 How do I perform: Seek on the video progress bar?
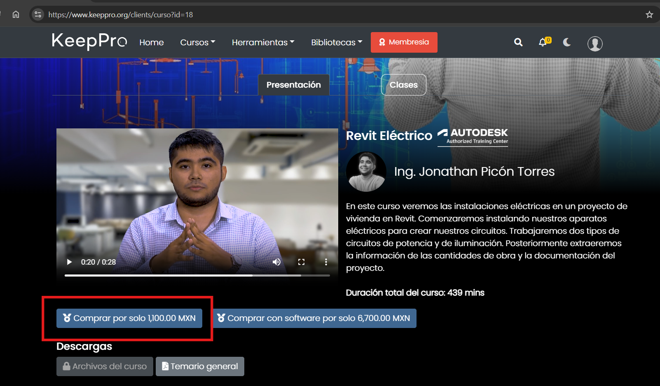[x=197, y=275]
